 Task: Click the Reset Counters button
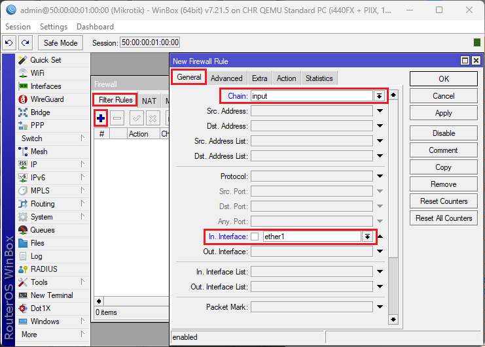[x=444, y=201]
